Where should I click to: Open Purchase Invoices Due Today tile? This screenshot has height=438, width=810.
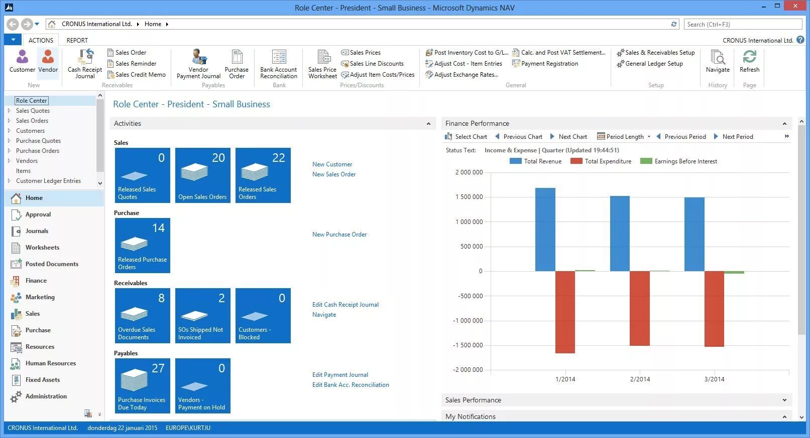[x=143, y=385]
